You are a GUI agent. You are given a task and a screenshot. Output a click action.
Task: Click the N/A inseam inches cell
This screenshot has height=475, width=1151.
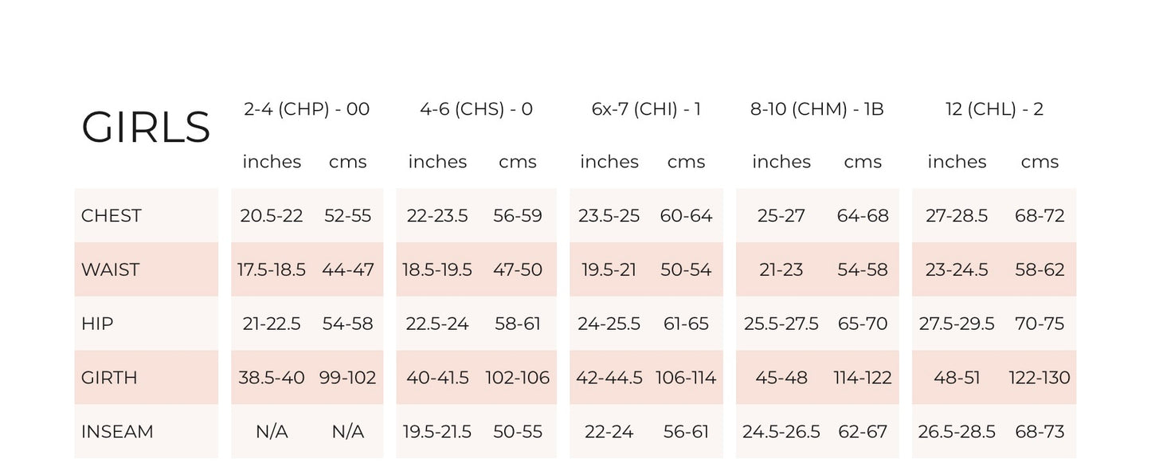click(x=272, y=432)
